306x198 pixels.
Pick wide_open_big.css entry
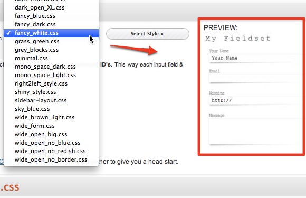51,134
